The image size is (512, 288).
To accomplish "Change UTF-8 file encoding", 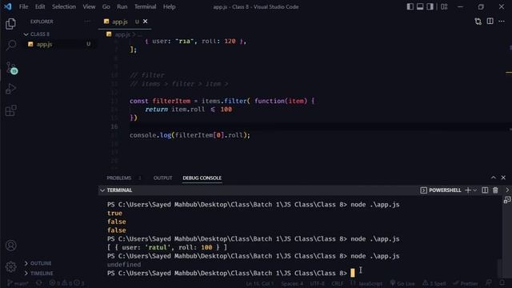I will click(x=317, y=283).
